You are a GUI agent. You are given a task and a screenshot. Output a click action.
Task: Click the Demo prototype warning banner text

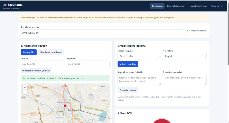coord(97,18)
